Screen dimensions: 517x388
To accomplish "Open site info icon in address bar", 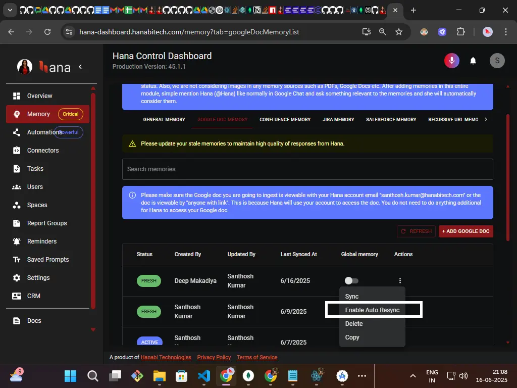I will pyautogui.click(x=69, y=32).
